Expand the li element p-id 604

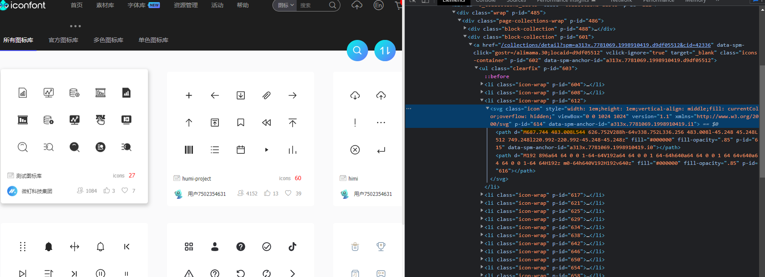tap(482, 85)
